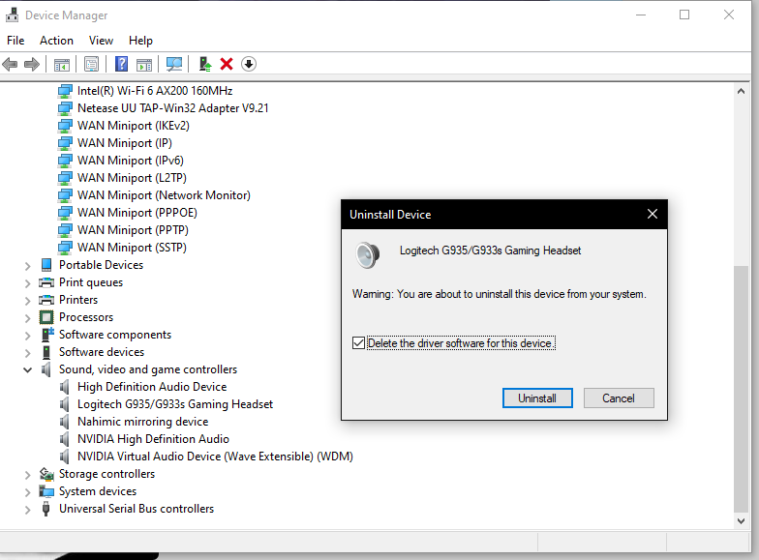Select WAN Miniport (PPPOE)
759x560 pixels.
137,213
